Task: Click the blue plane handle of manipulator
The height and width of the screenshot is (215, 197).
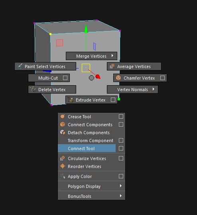Action: tap(95, 46)
